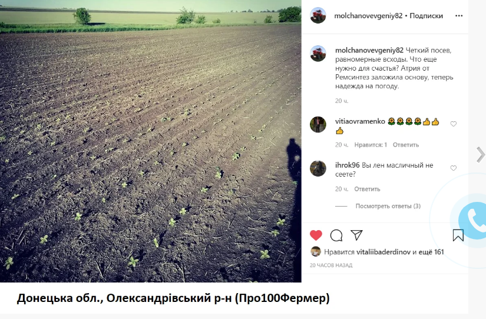This screenshot has width=486, height=319.
Task: Like vitiaovramenko's comment heart
Action: pyautogui.click(x=453, y=124)
